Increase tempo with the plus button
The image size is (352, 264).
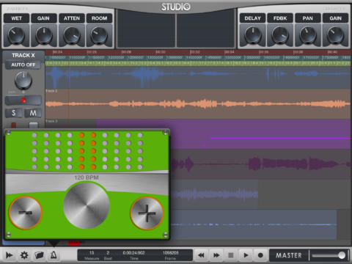pos(147,213)
